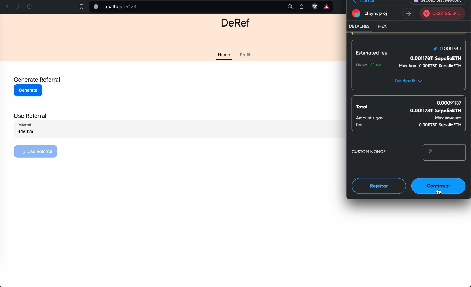The height and width of the screenshot is (287, 471).
Task: Open the DETALHES tab
Action: [359, 26]
